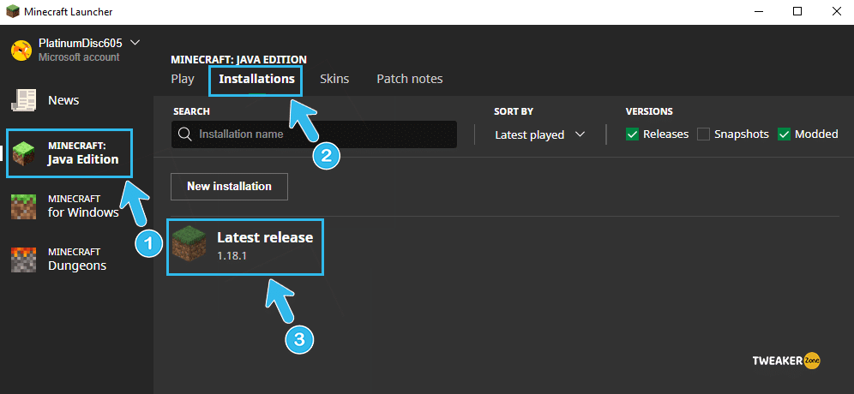This screenshot has height=394, width=854.
Task: Open the Patch notes tab
Action: pyautogui.click(x=410, y=79)
